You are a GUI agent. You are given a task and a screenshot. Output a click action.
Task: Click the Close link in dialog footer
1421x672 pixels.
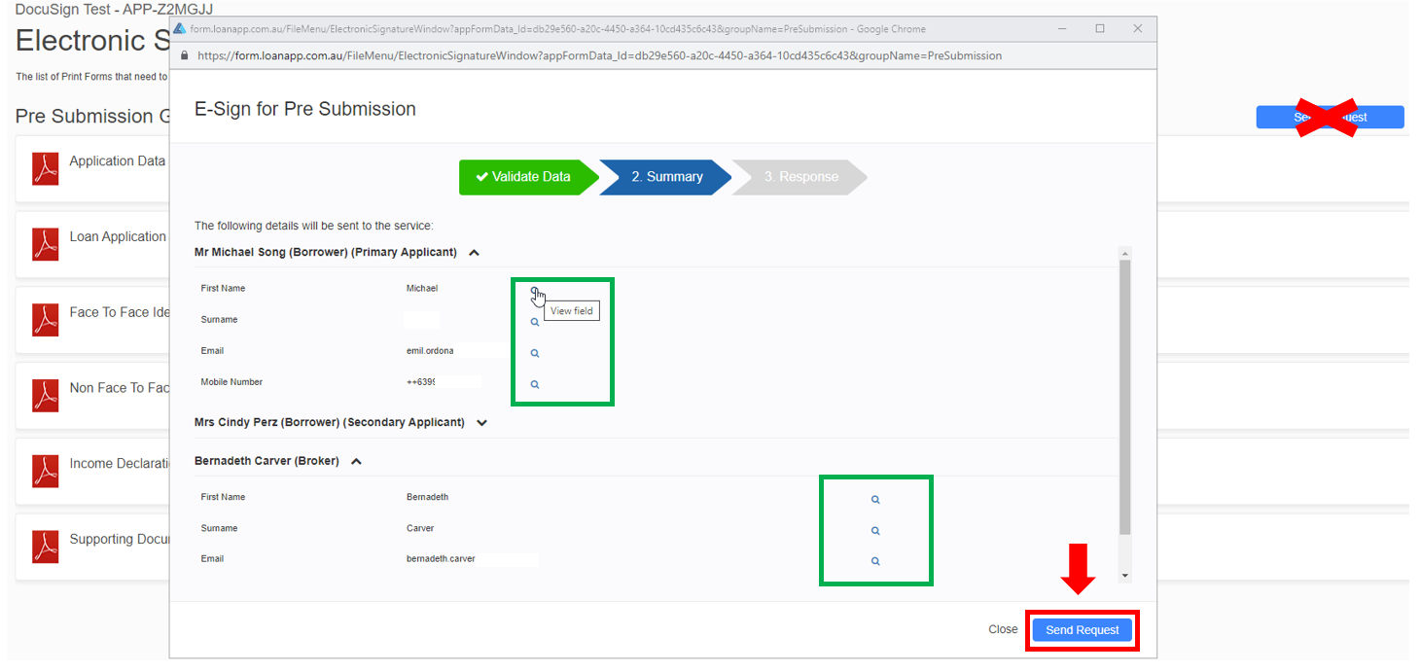tap(1003, 629)
